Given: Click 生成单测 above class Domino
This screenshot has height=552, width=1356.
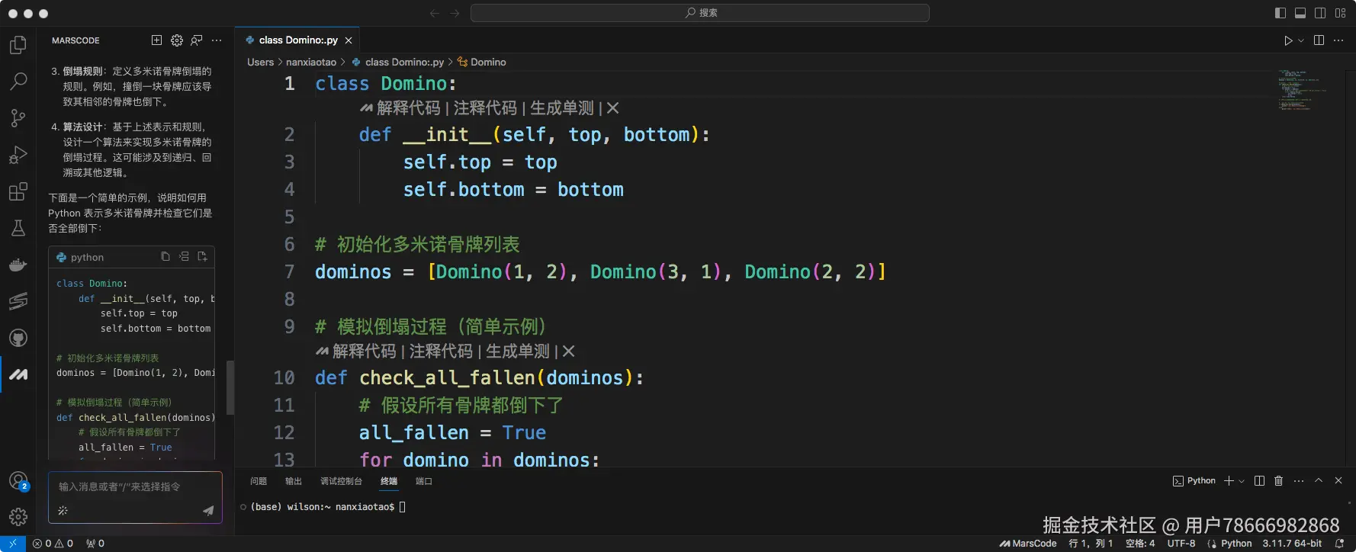Looking at the screenshot, I should point(562,108).
